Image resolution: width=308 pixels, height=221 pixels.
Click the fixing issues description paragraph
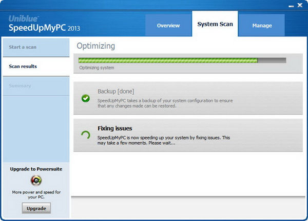[x=164, y=140]
